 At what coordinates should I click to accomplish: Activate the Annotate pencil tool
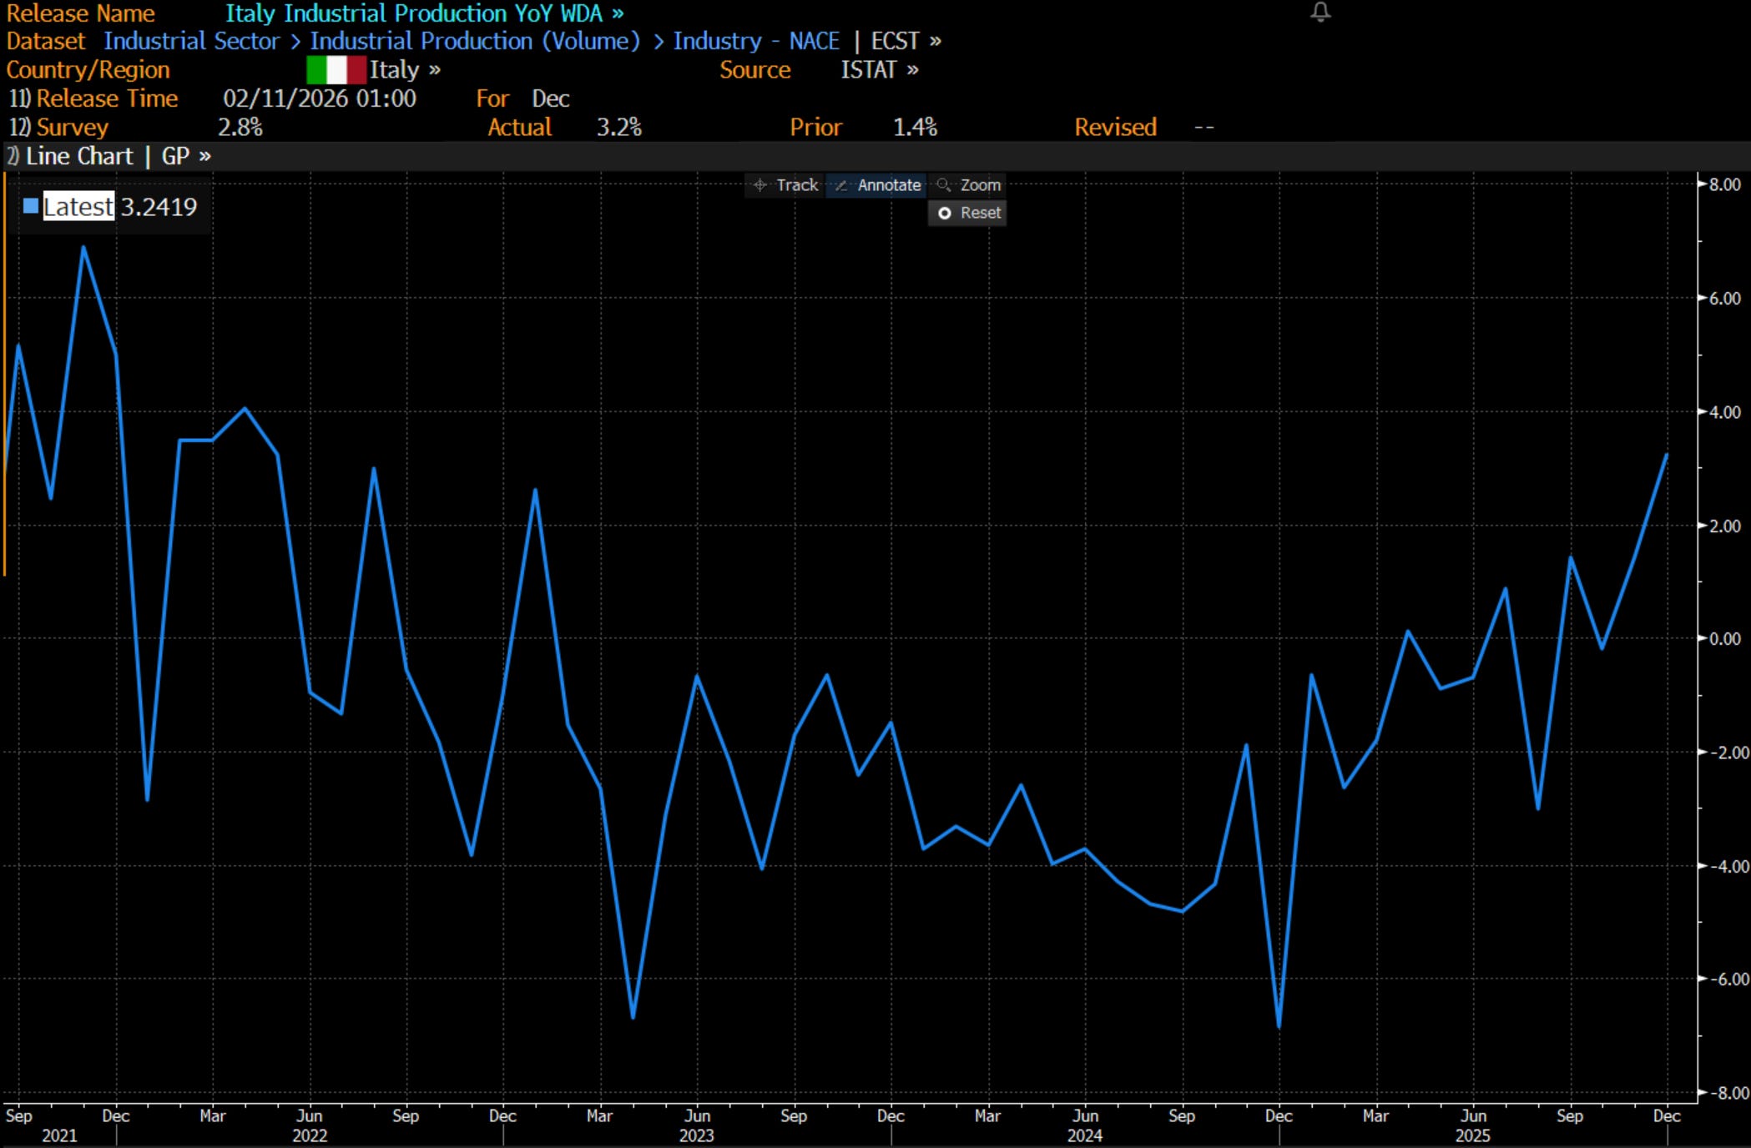pos(876,185)
